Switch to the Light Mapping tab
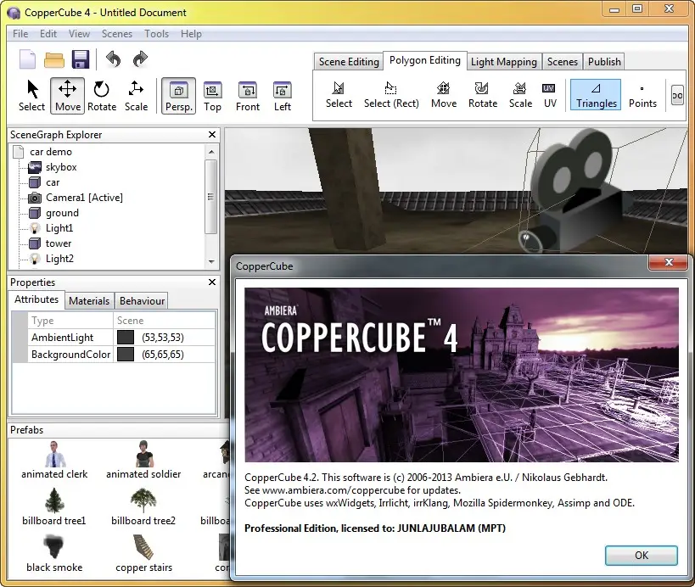The height and width of the screenshot is (587, 695). pos(504,62)
